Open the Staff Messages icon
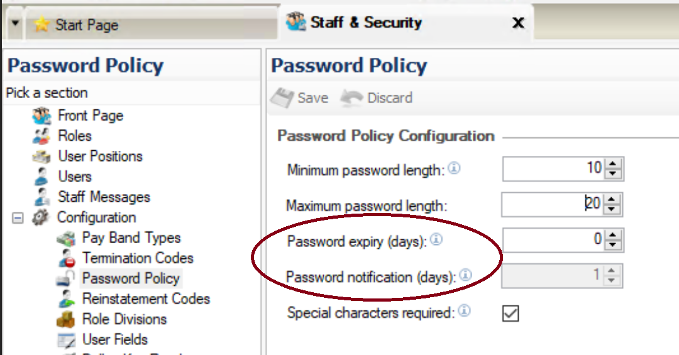This screenshot has width=679, height=355. (41, 197)
